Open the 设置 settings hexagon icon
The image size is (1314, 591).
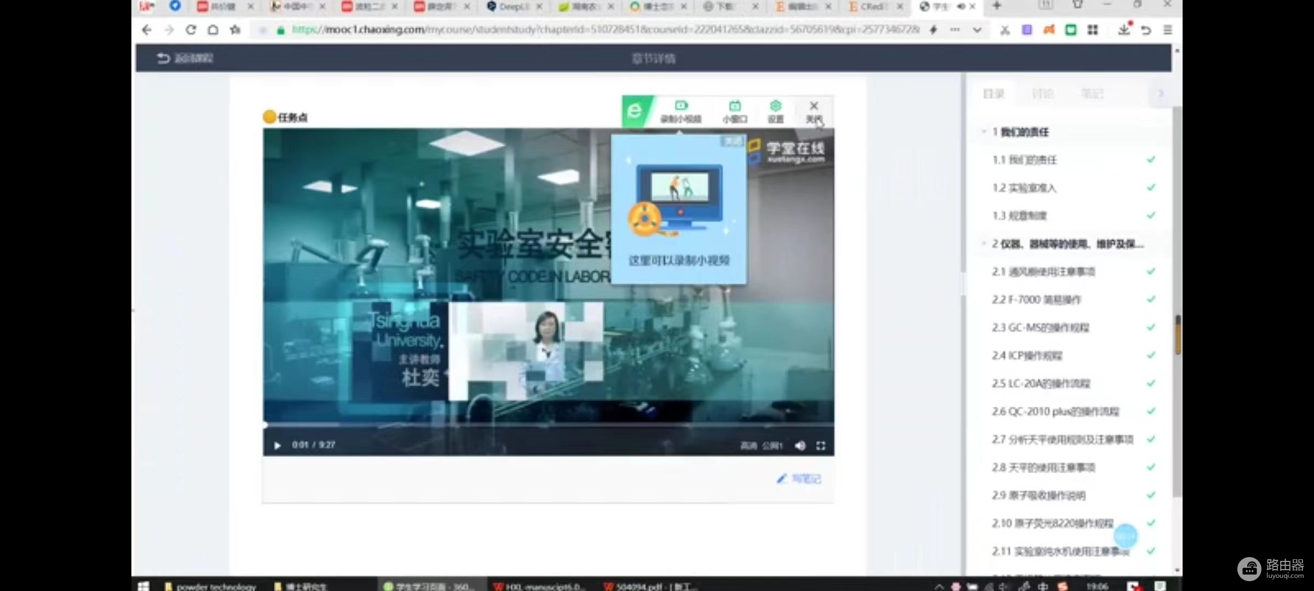775,112
